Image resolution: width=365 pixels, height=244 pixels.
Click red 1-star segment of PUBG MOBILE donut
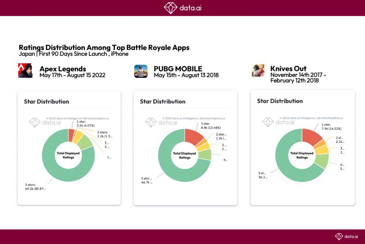click(x=193, y=138)
